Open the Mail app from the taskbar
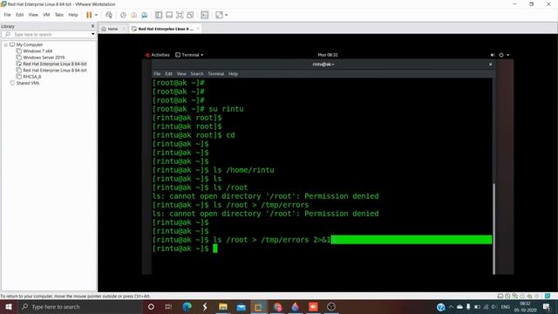Screen dimensions: 558x314 pyautogui.click(x=242, y=306)
